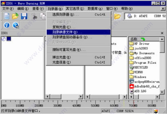Click the acdpwp606win file icon
167x114 pixels.
(x=132, y=82)
